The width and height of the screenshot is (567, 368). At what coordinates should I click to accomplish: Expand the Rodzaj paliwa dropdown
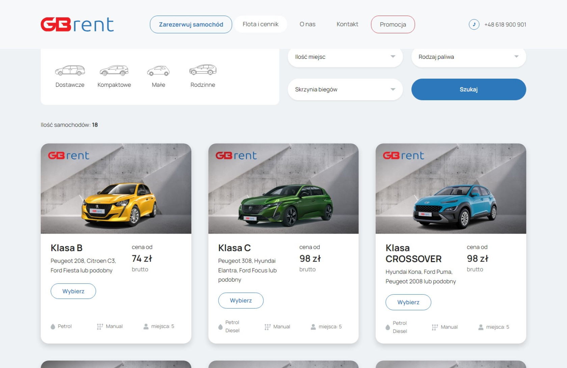(468, 57)
